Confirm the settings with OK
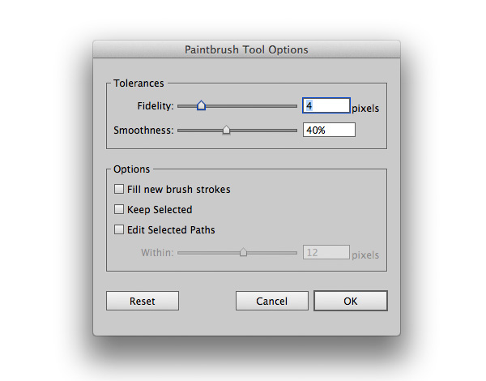This screenshot has height=381, width=486. pos(351,301)
